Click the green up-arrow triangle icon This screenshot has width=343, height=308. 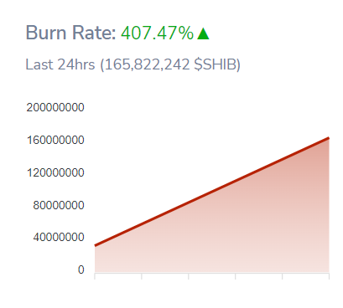[203, 33]
